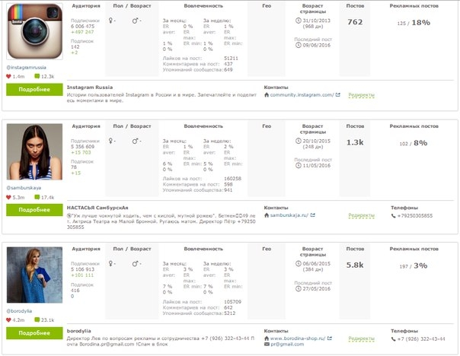Click Подробнее button for Instagram Russia
The image size is (460, 356).
pos(34,89)
